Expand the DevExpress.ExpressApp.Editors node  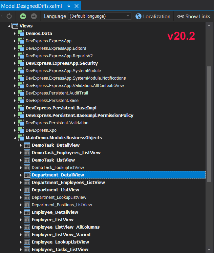pos(15,48)
